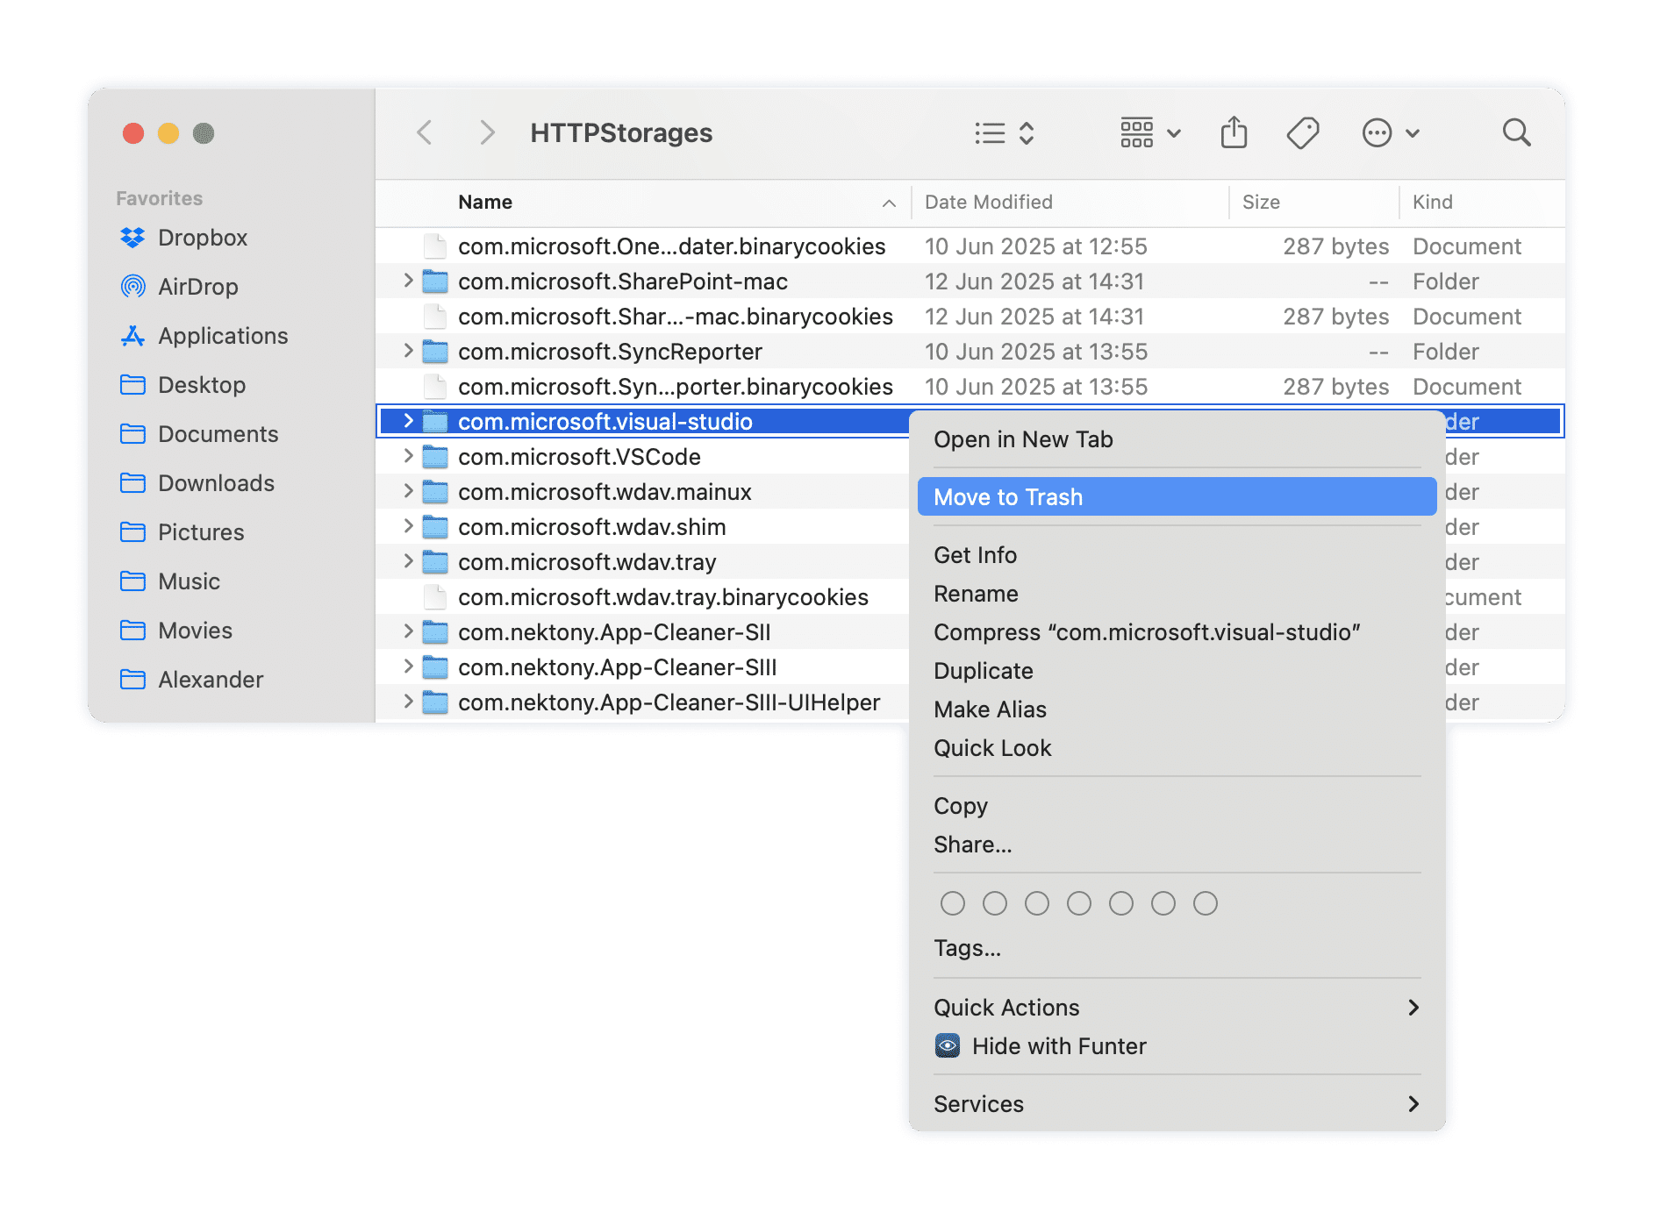Screen dimensions: 1653x1219
Task: Click the Hide with Funter eye icon
Action: (x=948, y=1045)
